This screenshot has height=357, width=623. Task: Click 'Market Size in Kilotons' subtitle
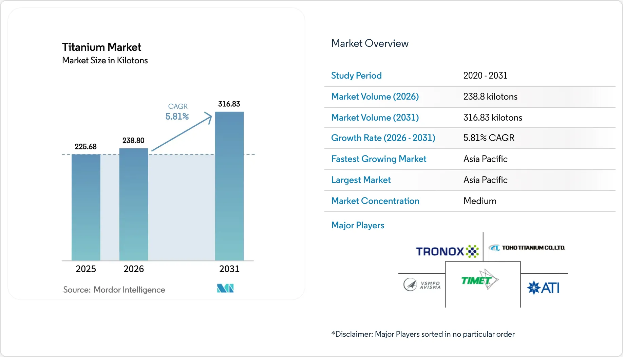click(x=105, y=60)
